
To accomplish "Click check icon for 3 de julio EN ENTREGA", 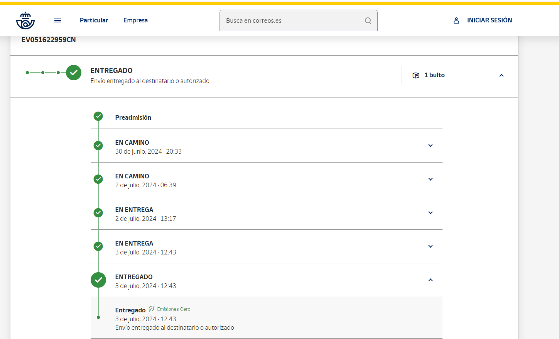I will [98, 246].
